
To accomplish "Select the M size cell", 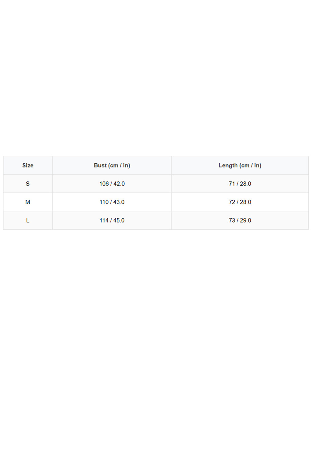I will (28, 202).
